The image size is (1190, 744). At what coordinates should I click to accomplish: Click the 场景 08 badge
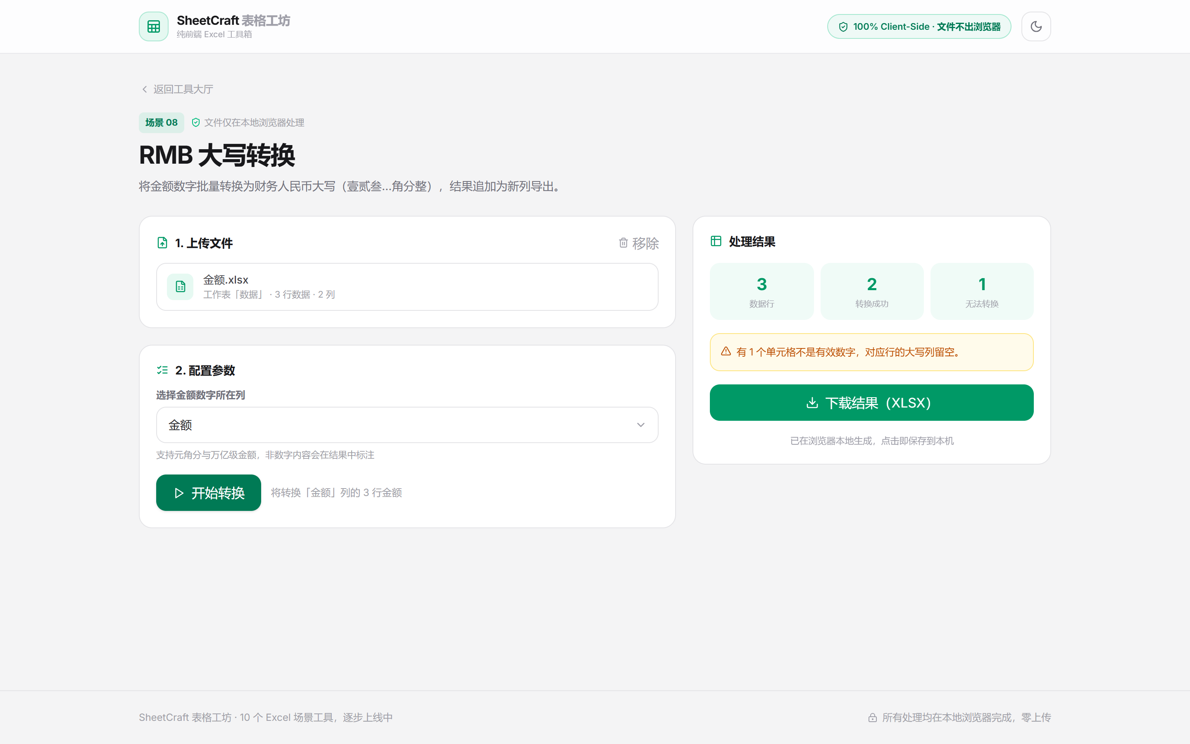click(x=161, y=122)
